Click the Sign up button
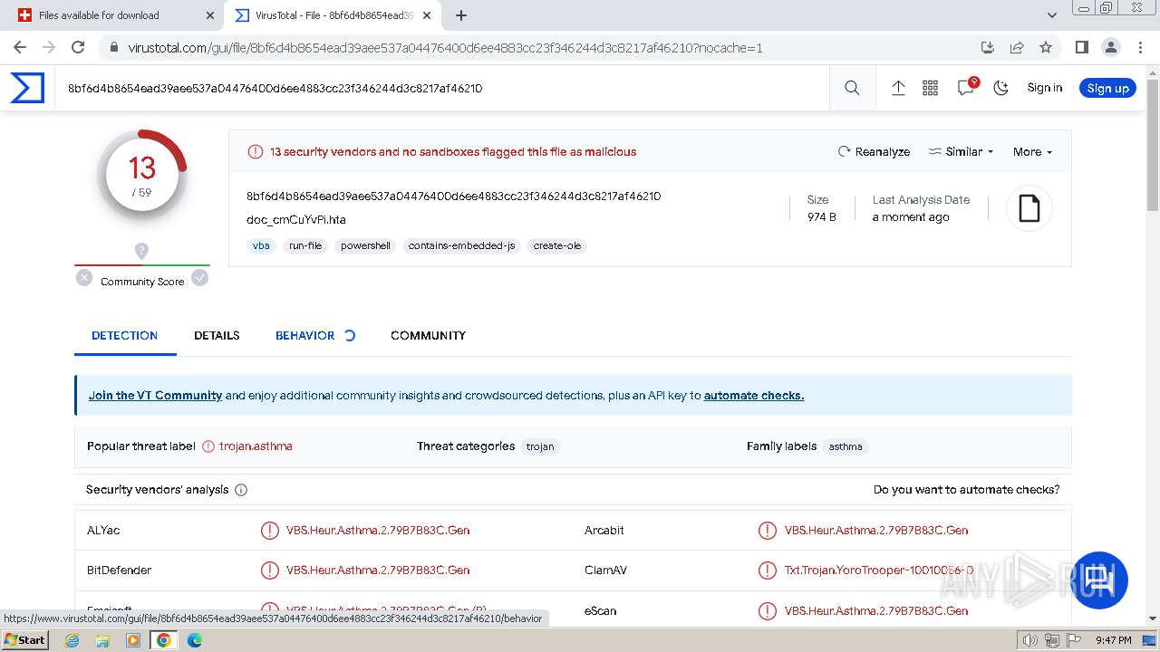The image size is (1160, 652). click(x=1107, y=88)
